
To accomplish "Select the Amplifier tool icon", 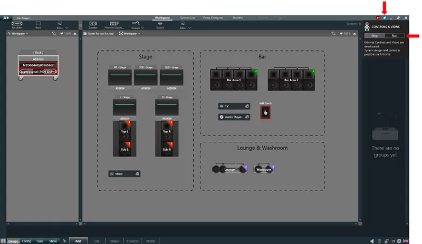I will coord(17,24).
